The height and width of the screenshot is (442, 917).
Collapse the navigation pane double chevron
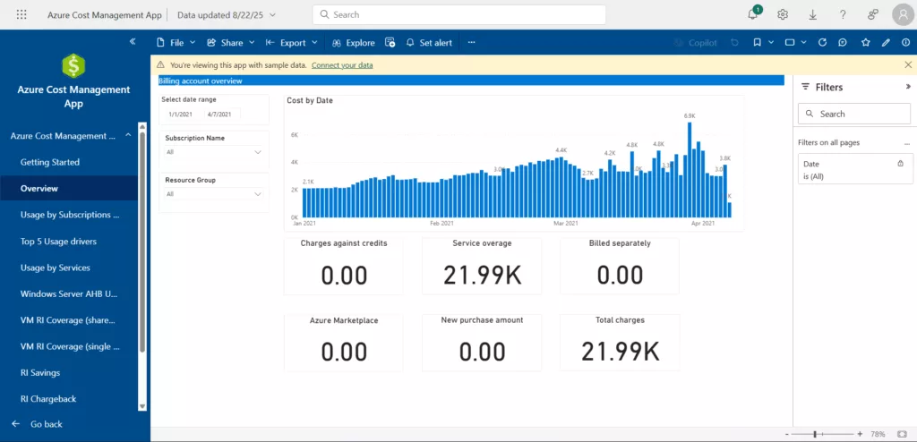[133, 41]
